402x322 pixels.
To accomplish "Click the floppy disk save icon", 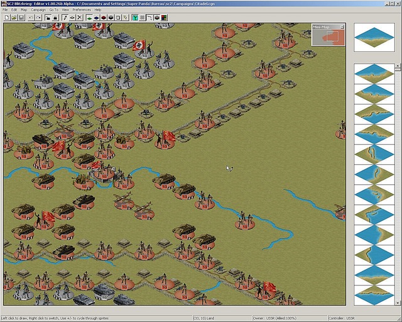I will (x=21, y=18).
